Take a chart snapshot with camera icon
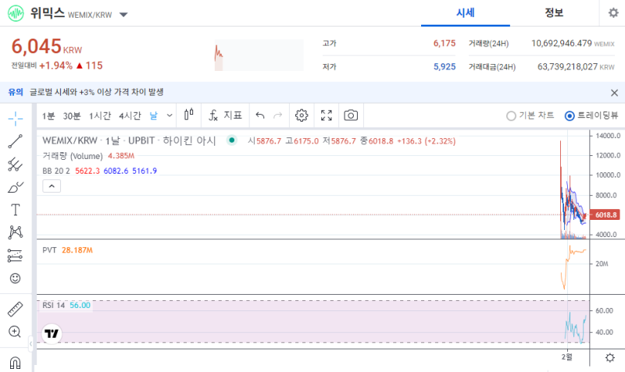The image size is (625, 372). click(351, 115)
